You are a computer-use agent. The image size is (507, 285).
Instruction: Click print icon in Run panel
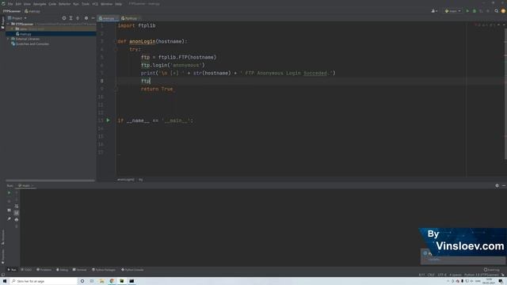17,220
